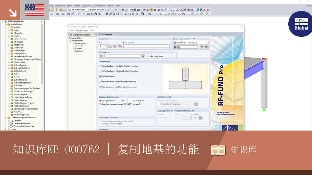This screenshot has height=175, width=312.
Task: Click the red X delete icon in main toolbar
Action: click(181, 10)
